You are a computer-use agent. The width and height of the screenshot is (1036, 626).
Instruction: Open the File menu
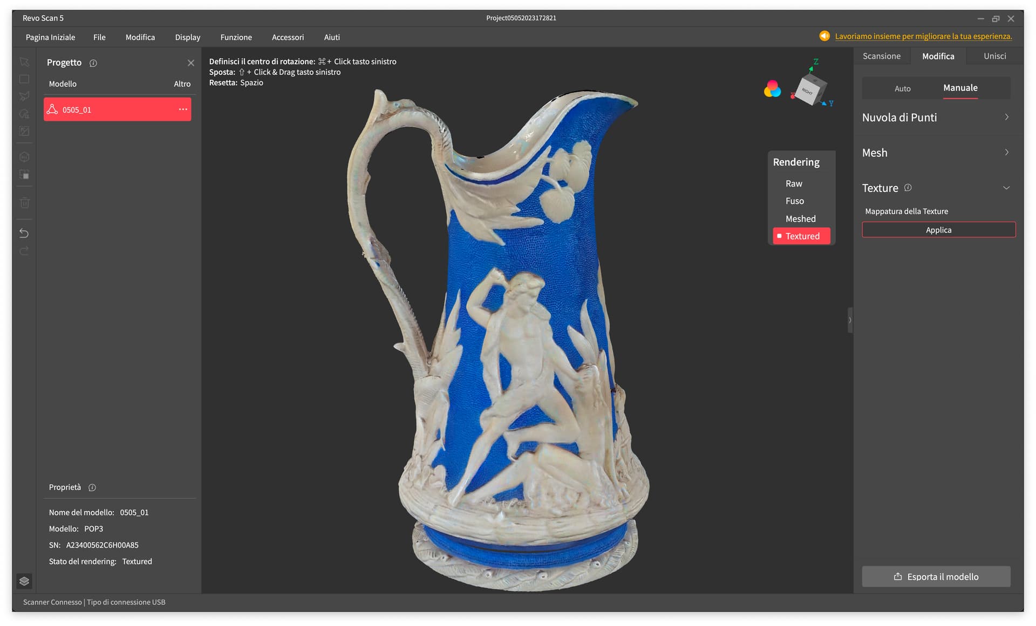click(99, 37)
